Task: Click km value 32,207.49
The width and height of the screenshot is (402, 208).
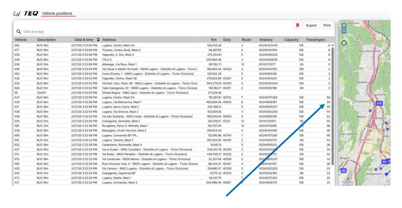Action: click(215, 159)
